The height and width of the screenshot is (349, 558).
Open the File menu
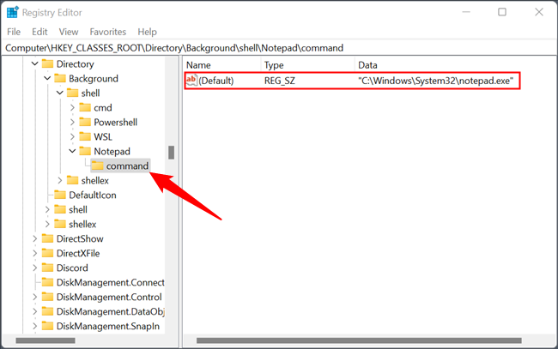(14, 32)
